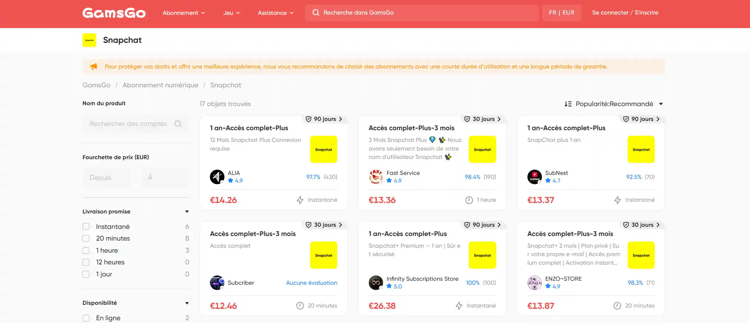750x323 pixels.
Task: Click the clock icon on €13.36 card
Action: (x=469, y=200)
